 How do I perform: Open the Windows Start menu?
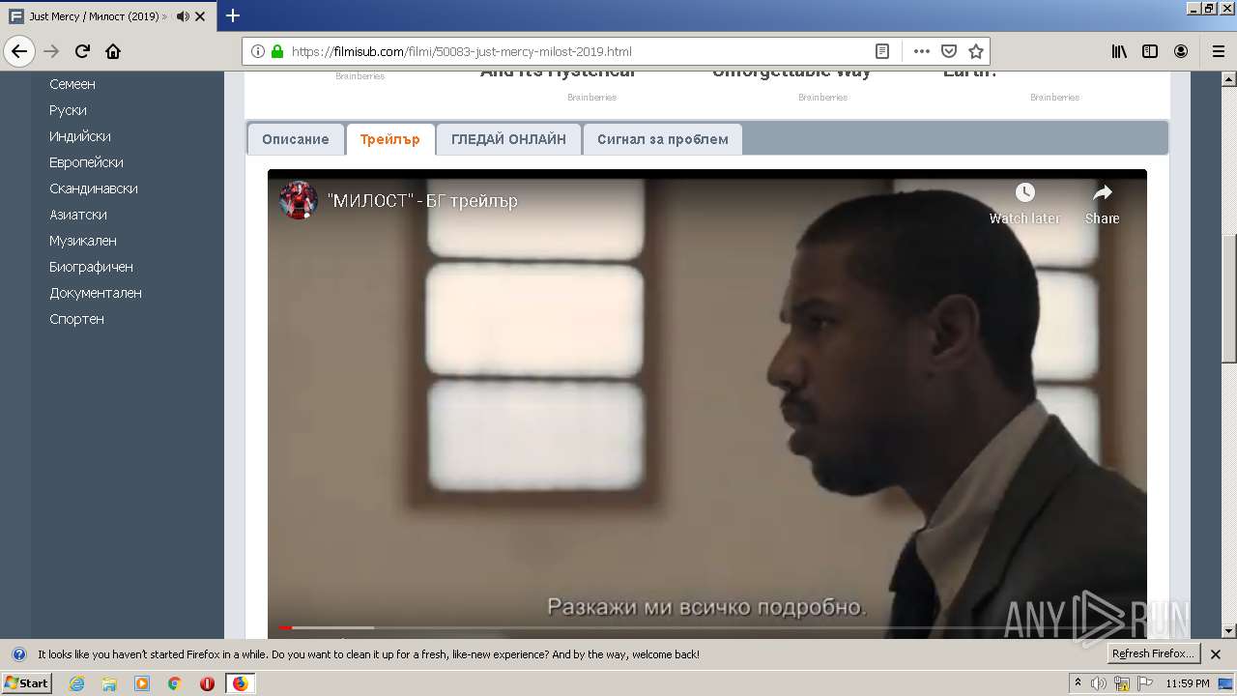(26, 683)
